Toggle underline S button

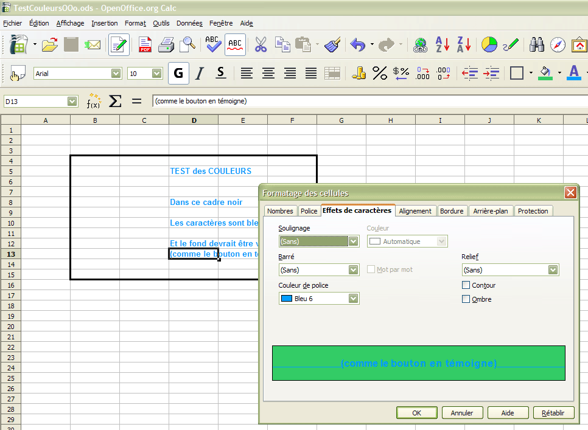221,73
